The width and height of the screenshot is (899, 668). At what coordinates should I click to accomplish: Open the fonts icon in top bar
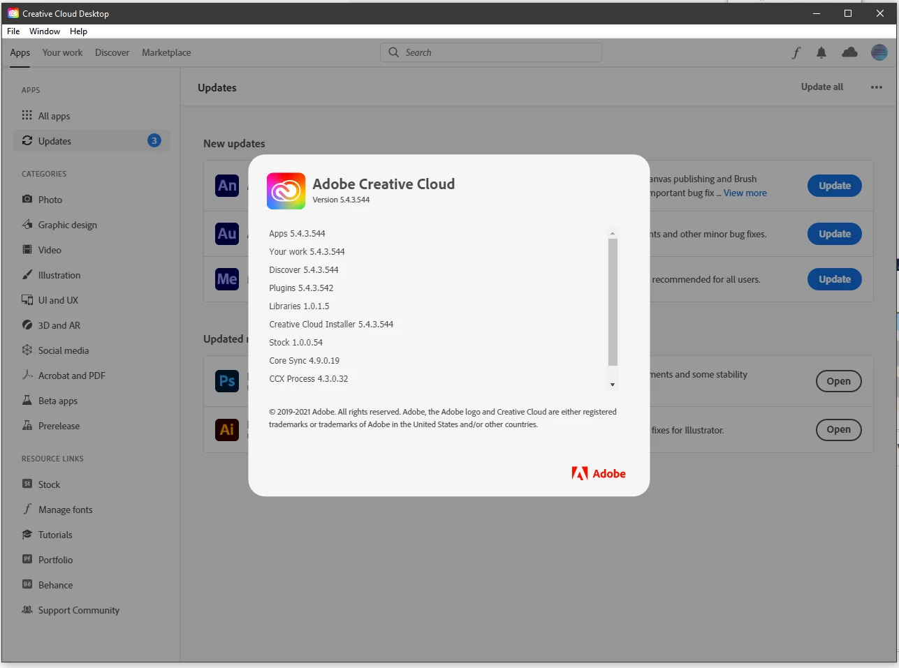pyautogui.click(x=796, y=52)
